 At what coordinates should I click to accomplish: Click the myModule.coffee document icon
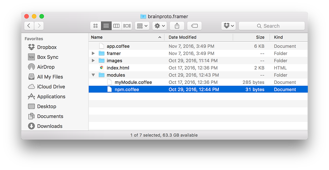coord(110,82)
